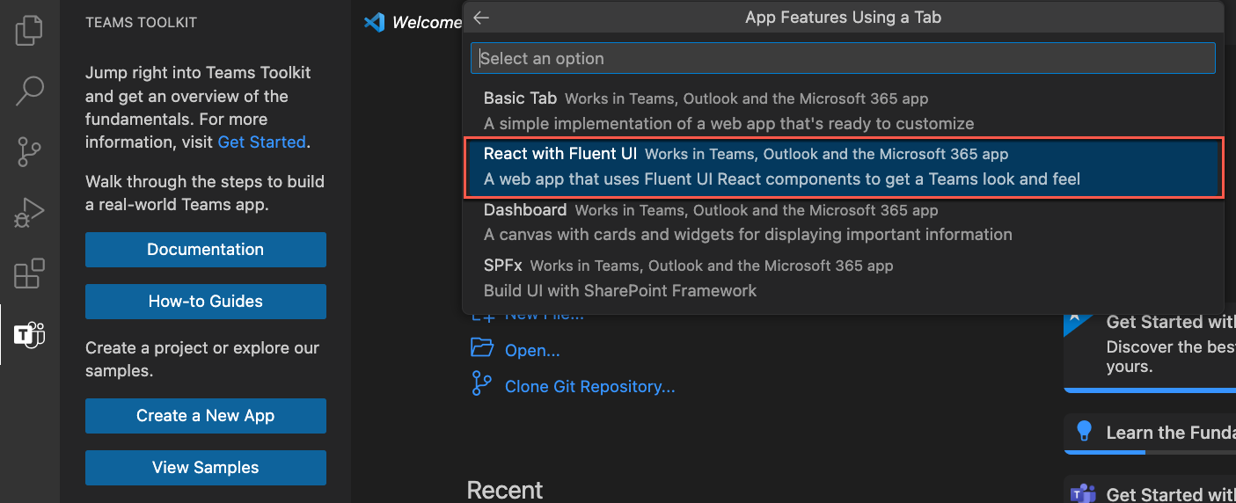1236x503 pixels.
Task: Open the Learn the Fundamentals walkthrough
Action: 1150,433
